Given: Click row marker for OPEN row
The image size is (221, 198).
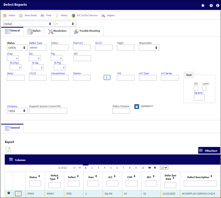Looking at the screenshot, I should click(9, 193).
